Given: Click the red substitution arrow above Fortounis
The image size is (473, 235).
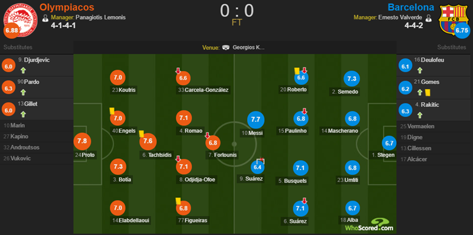Looking at the screenshot, I should pos(208,136).
